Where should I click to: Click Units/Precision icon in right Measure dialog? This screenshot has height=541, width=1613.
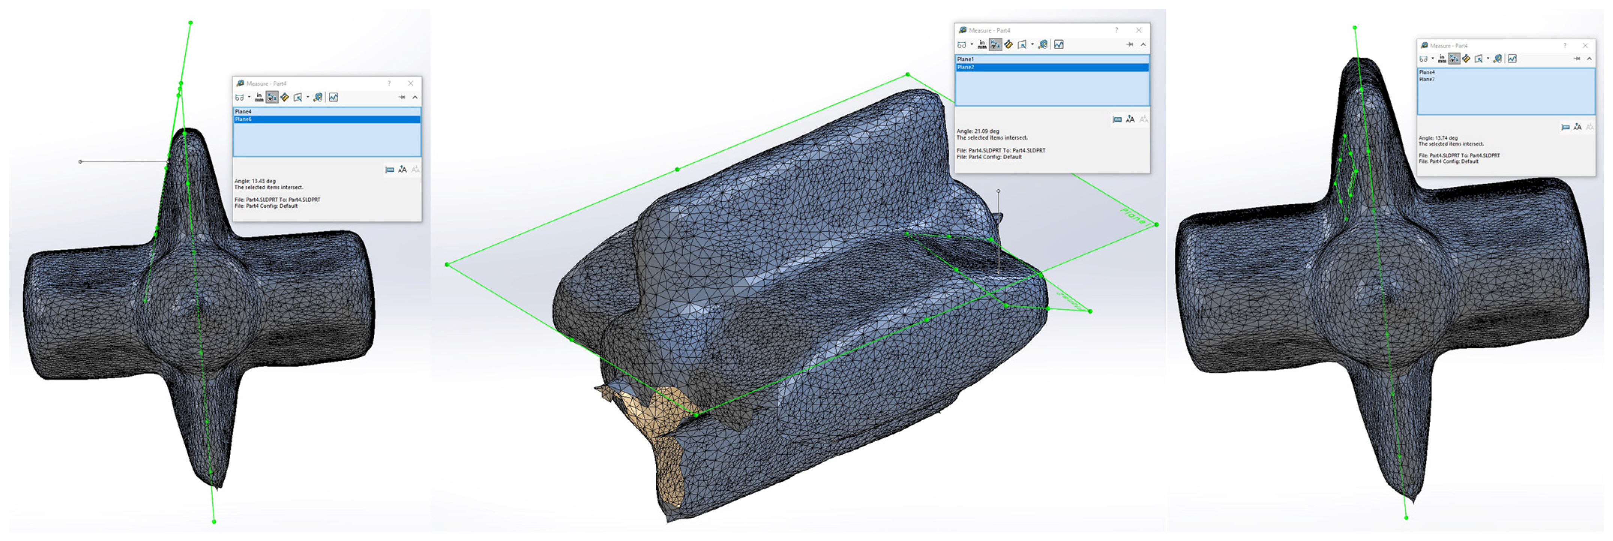(1441, 59)
